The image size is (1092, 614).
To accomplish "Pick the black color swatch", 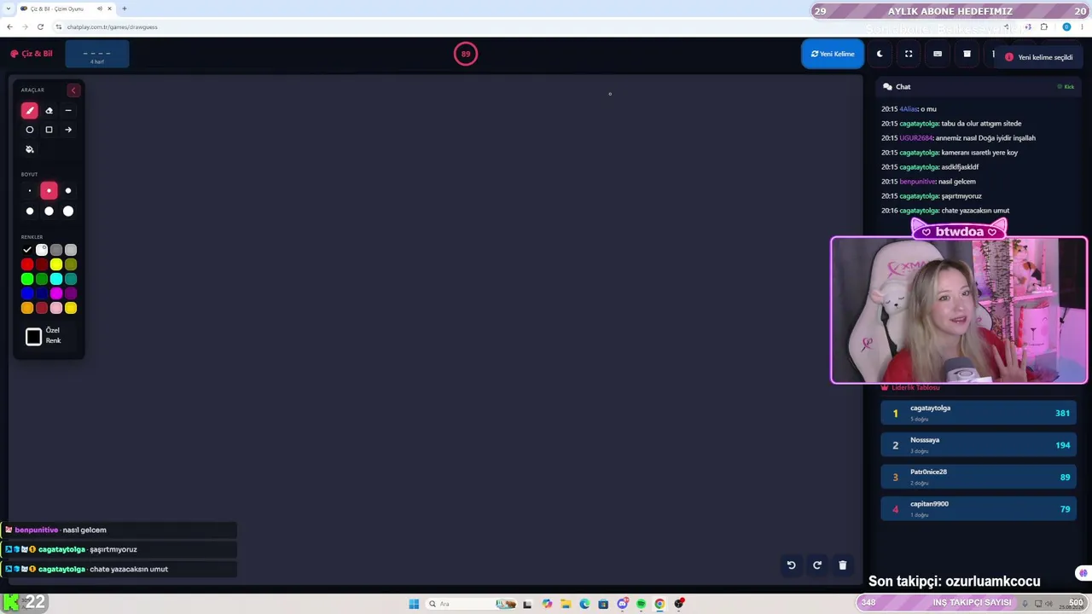I will 27,250.
